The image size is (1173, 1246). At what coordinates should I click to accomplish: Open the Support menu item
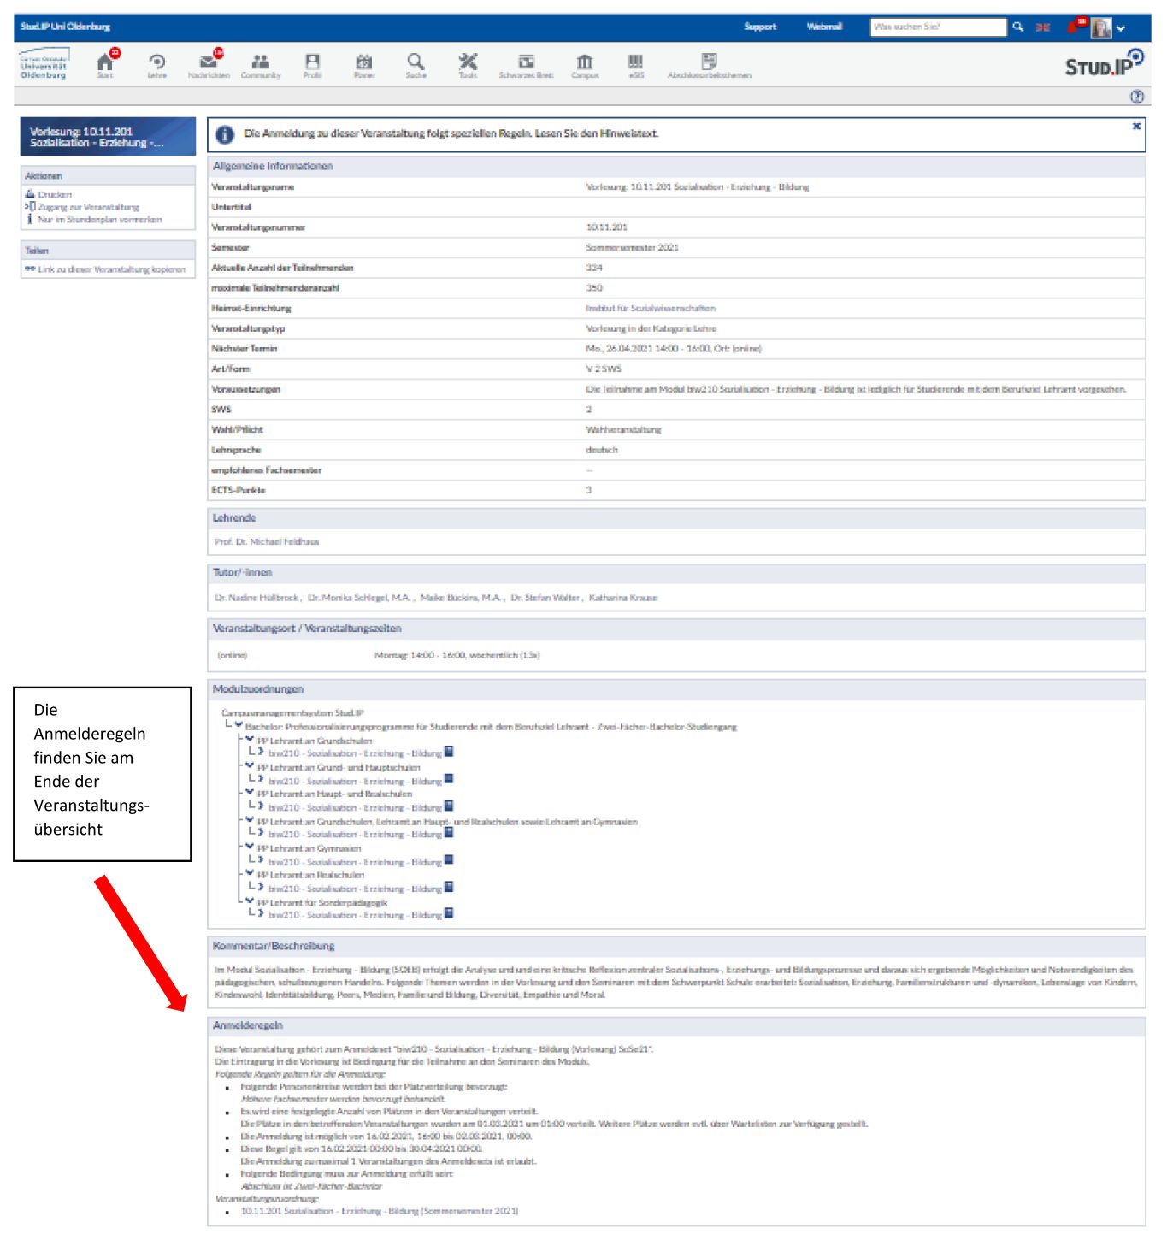[760, 27]
